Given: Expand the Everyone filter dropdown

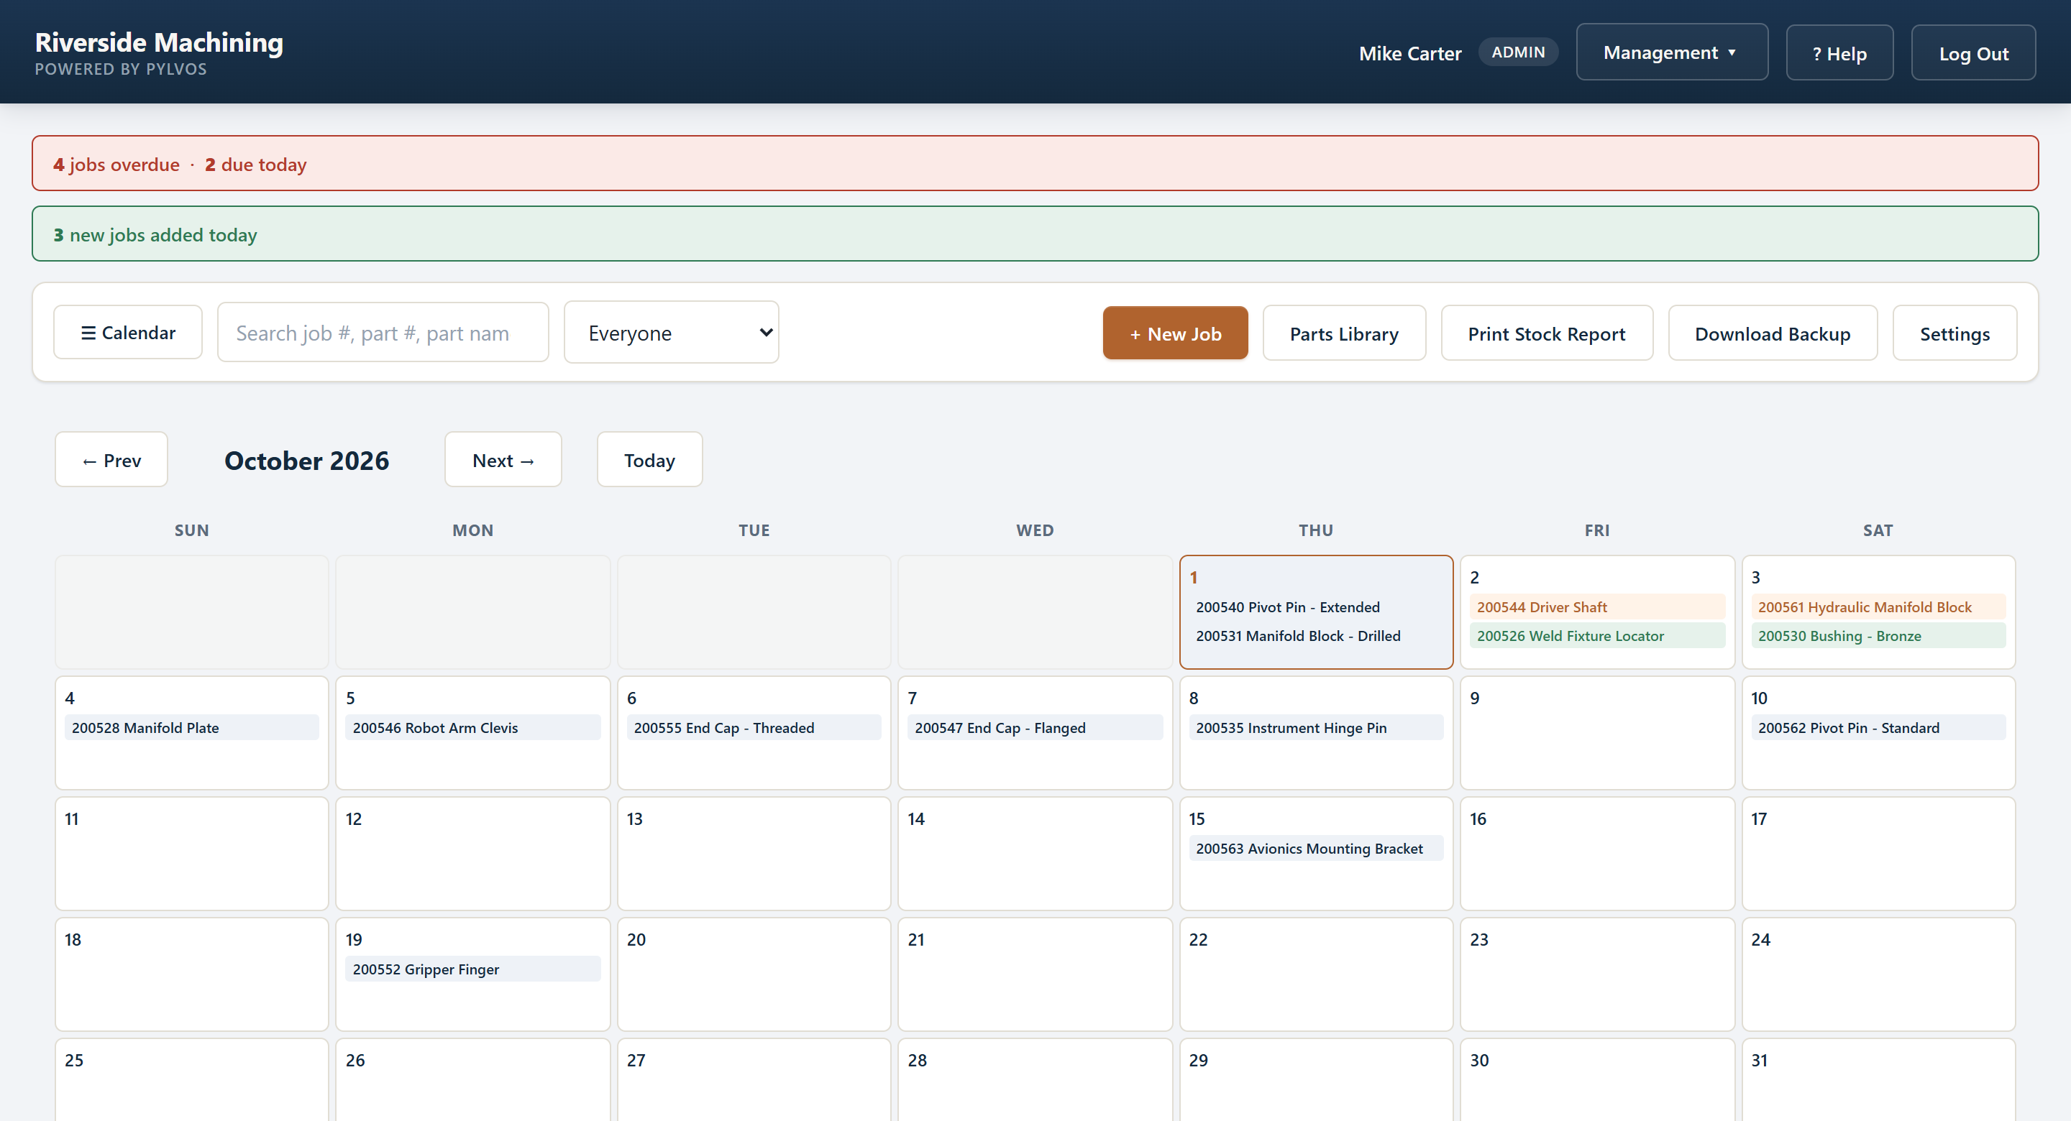Looking at the screenshot, I should [x=672, y=332].
